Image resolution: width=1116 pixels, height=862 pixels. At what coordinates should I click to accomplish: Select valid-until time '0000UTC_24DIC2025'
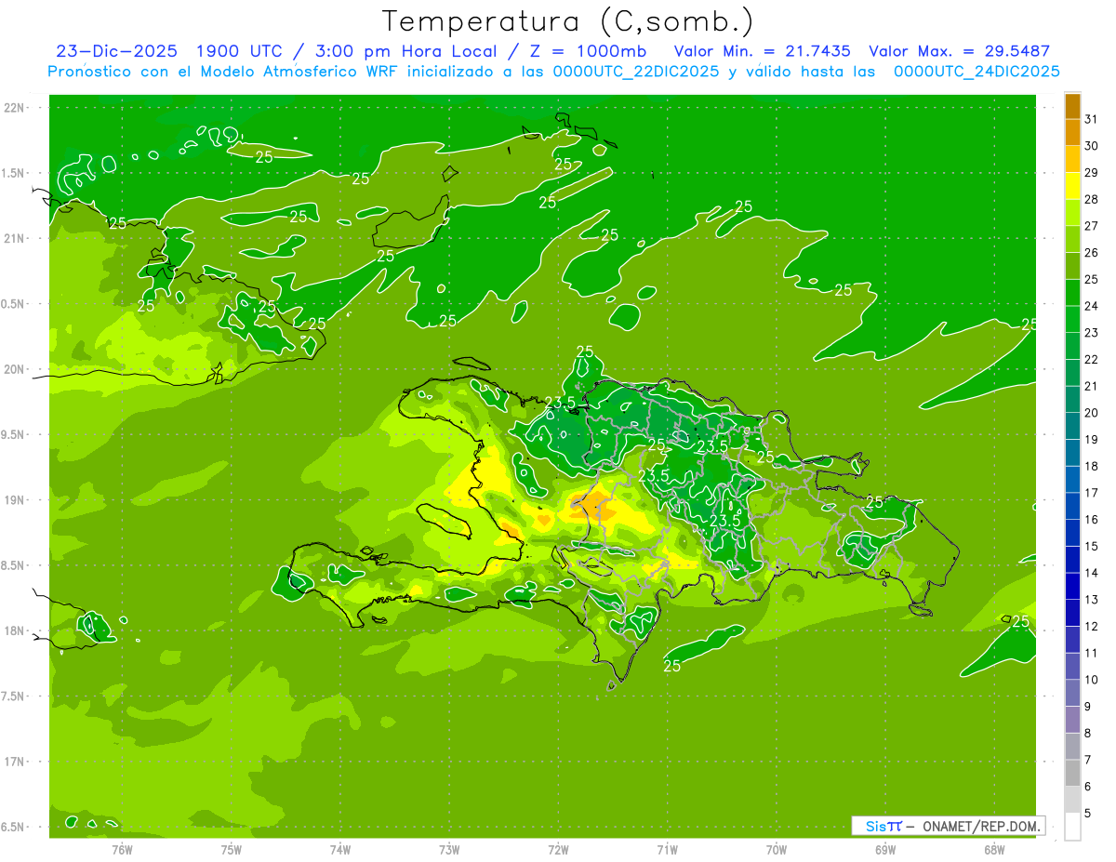pos(976,72)
